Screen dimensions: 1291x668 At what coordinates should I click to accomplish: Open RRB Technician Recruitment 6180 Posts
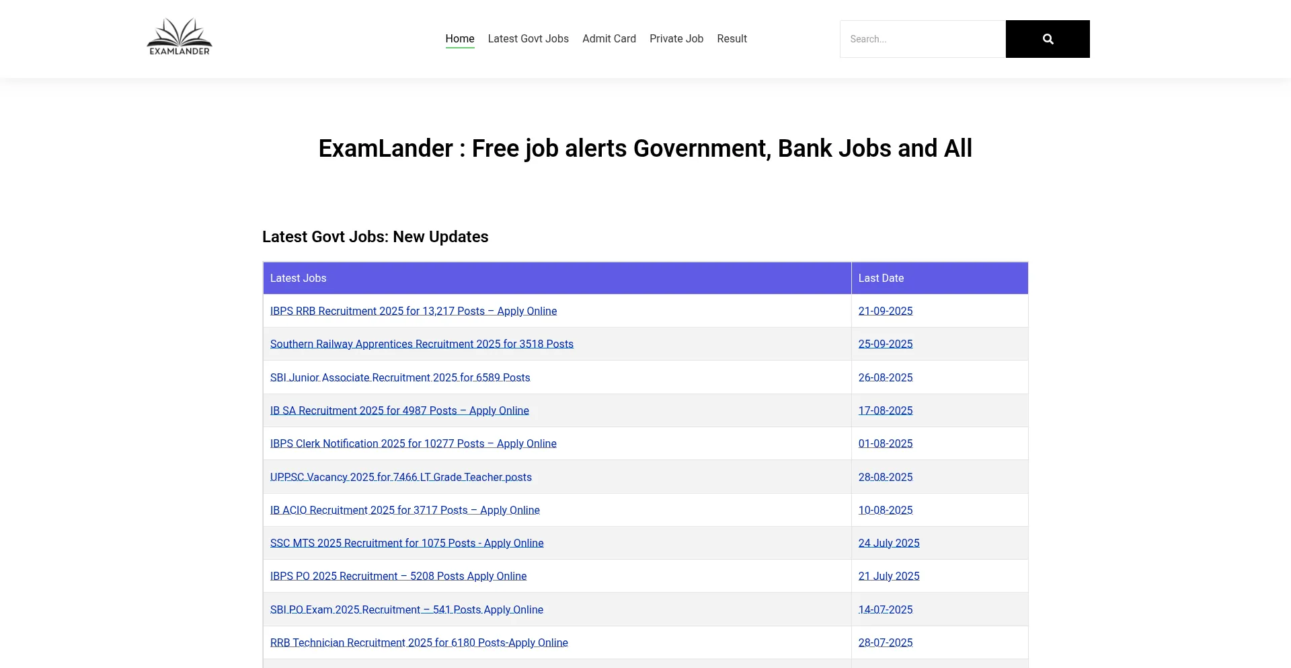click(419, 642)
